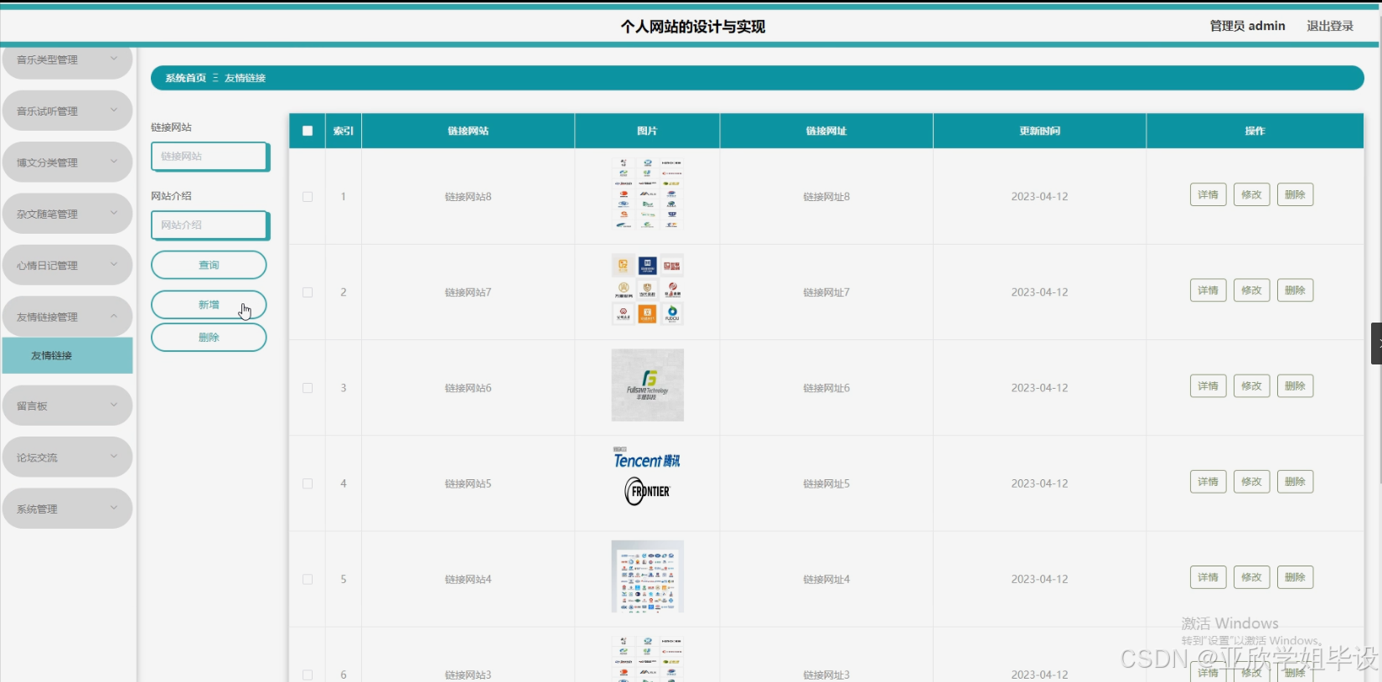Click the 更新时间 column header
This screenshot has width=1382, height=682.
click(1039, 131)
